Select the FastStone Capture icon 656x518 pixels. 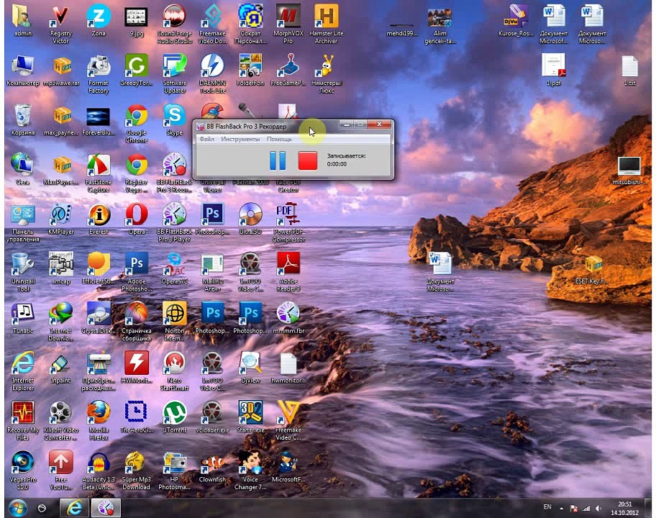click(99, 173)
